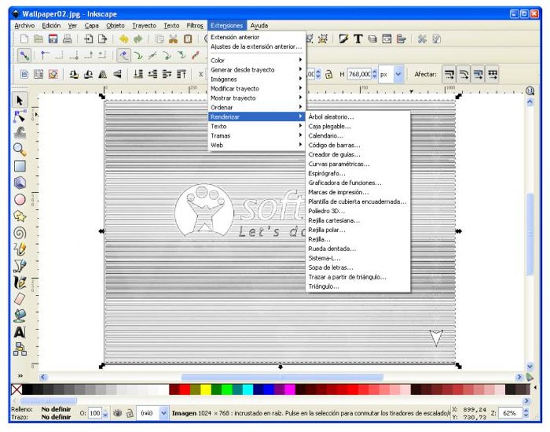Select Espirógrafo… entry
This screenshot has width=550, height=432.
358,173
